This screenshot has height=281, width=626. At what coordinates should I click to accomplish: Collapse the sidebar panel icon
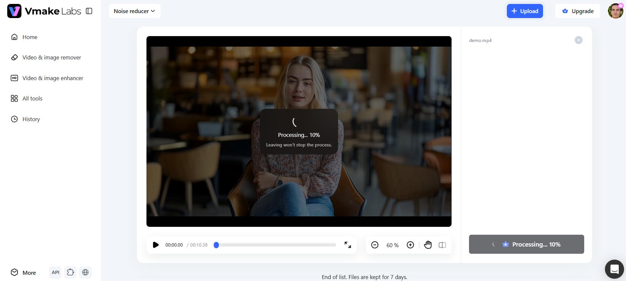pos(89,11)
